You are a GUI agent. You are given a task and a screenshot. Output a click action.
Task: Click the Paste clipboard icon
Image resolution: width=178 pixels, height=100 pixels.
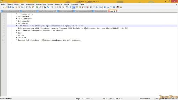click(33, 7)
